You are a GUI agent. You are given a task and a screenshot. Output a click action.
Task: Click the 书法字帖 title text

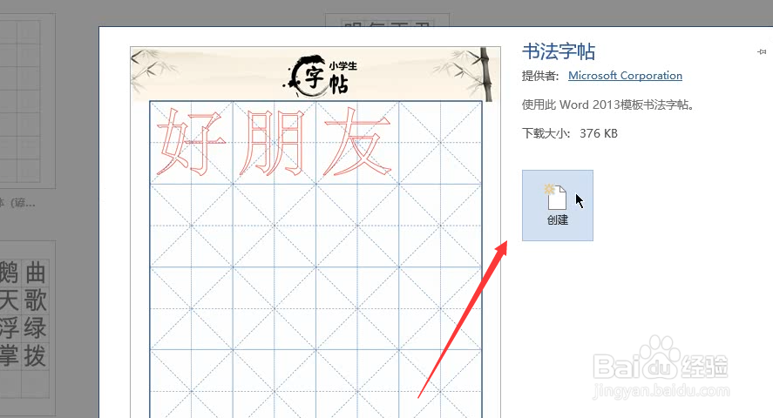click(x=559, y=51)
